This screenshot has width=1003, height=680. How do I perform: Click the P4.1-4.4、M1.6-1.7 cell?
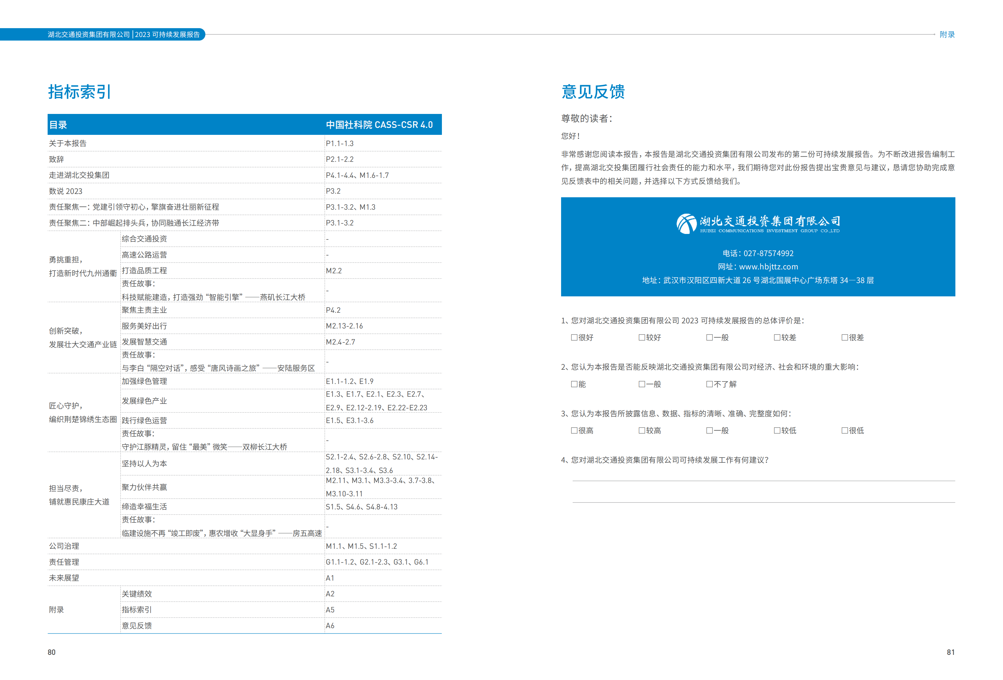tap(357, 175)
